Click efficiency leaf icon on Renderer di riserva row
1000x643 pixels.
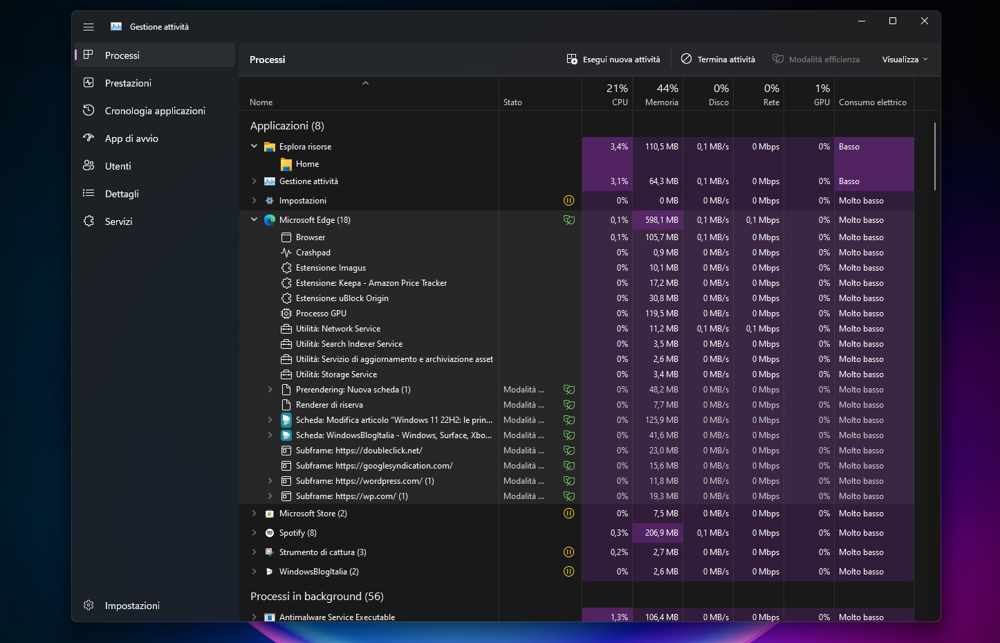tap(569, 405)
